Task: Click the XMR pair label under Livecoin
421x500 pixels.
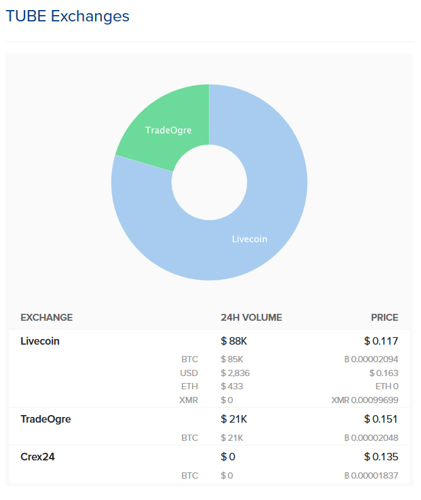Action: 189,400
